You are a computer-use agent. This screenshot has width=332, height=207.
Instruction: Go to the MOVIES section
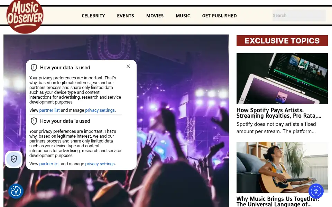[155, 16]
